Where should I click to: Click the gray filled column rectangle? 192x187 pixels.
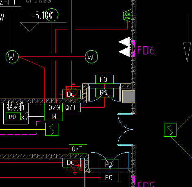click(x=129, y=97)
